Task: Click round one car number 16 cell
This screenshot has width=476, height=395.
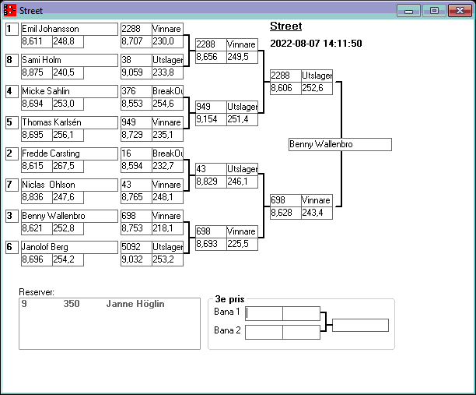Action: [x=136, y=153]
